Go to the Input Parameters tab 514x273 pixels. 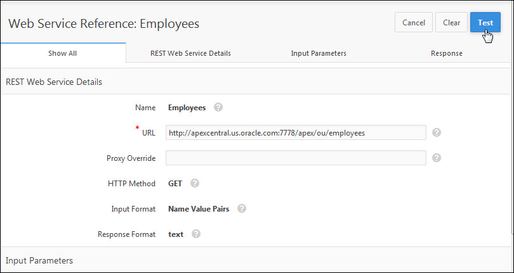tap(319, 53)
